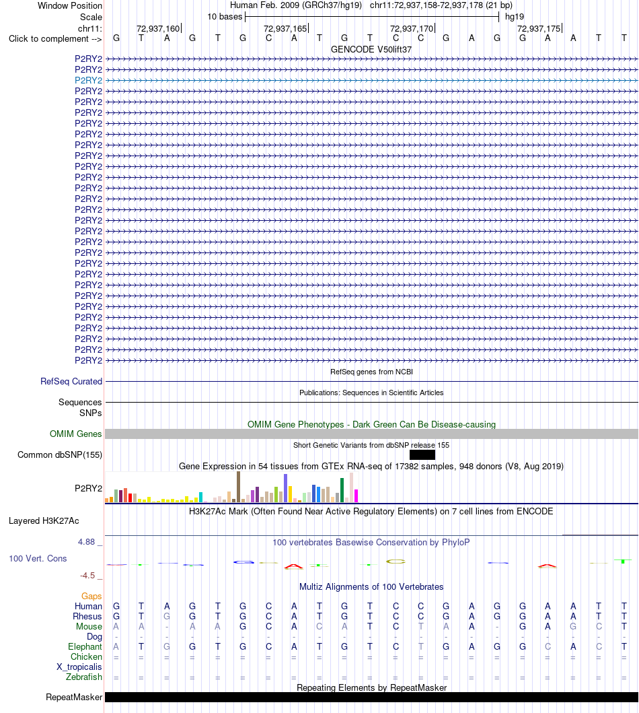639x713 pixels.
Task: Click the black RepeatMasker element bar
Action: click(x=371, y=697)
